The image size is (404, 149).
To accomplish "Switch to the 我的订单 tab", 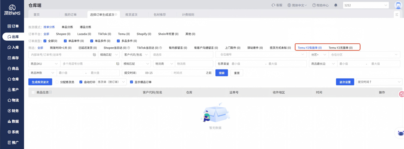I will [71, 15].
